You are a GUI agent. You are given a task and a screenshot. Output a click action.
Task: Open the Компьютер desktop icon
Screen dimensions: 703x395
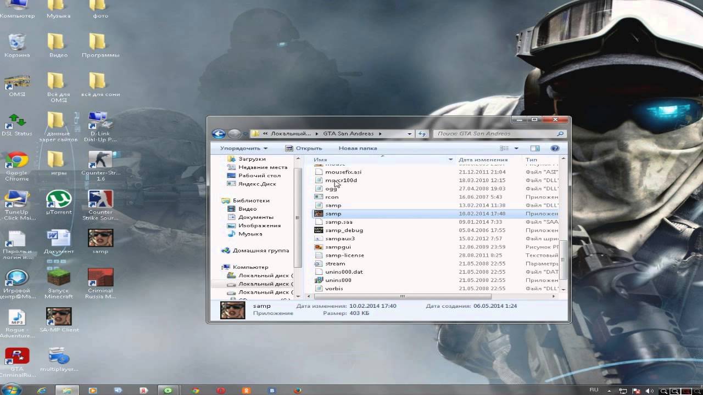[x=17, y=9]
